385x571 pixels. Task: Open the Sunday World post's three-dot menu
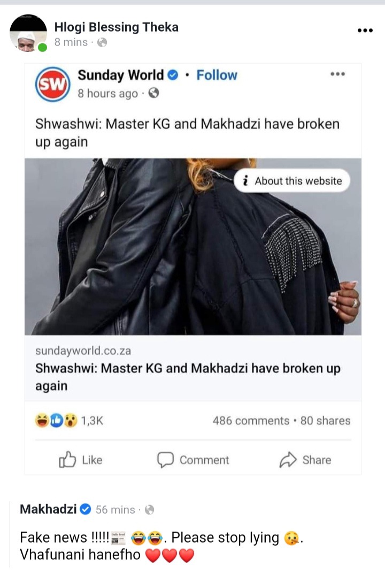[338, 74]
